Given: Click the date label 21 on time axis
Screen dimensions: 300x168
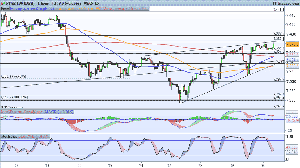Looking at the screenshot, I should tap(47, 165).
